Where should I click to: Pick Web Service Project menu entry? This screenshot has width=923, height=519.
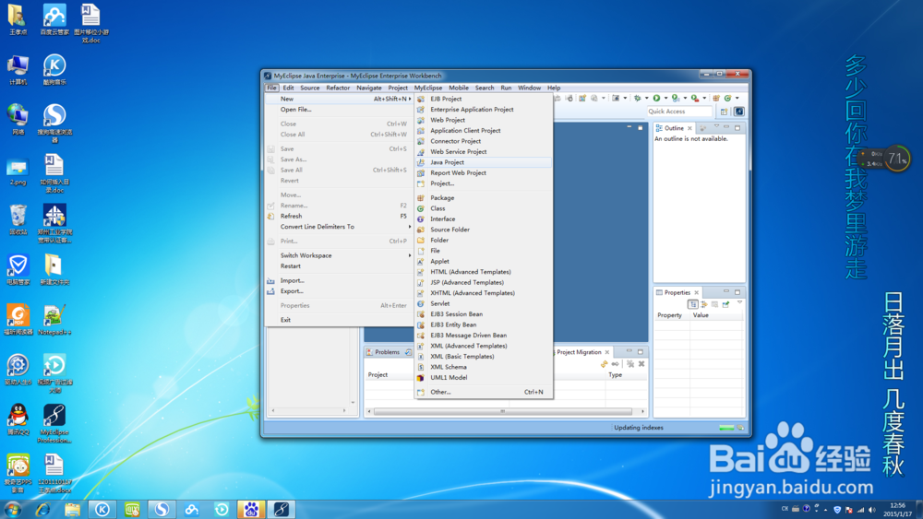[x=484, y=152]
